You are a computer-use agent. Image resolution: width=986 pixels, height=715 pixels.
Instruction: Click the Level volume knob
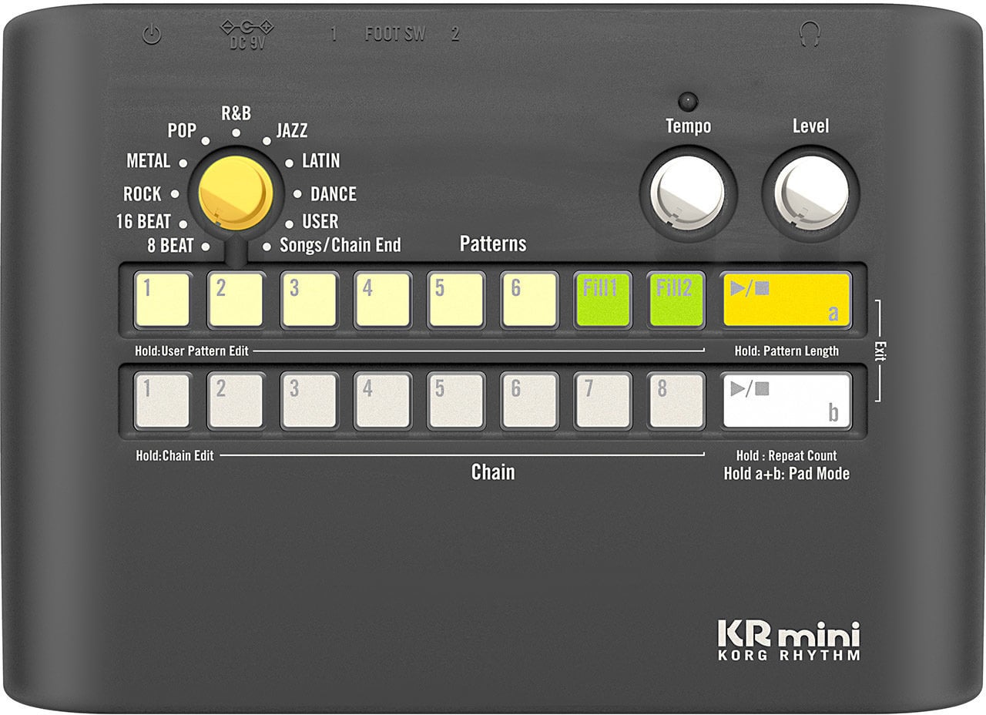click(x=810, y=193)
